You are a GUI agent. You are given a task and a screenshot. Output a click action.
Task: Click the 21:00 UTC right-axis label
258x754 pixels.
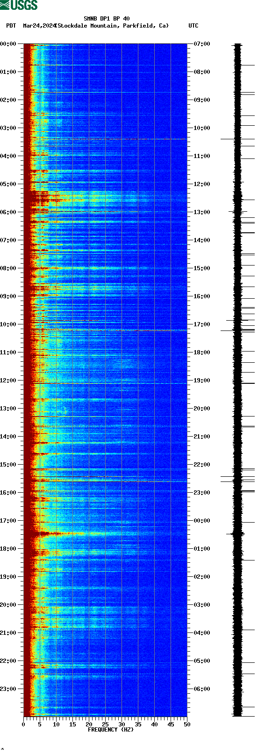[202, 437]
